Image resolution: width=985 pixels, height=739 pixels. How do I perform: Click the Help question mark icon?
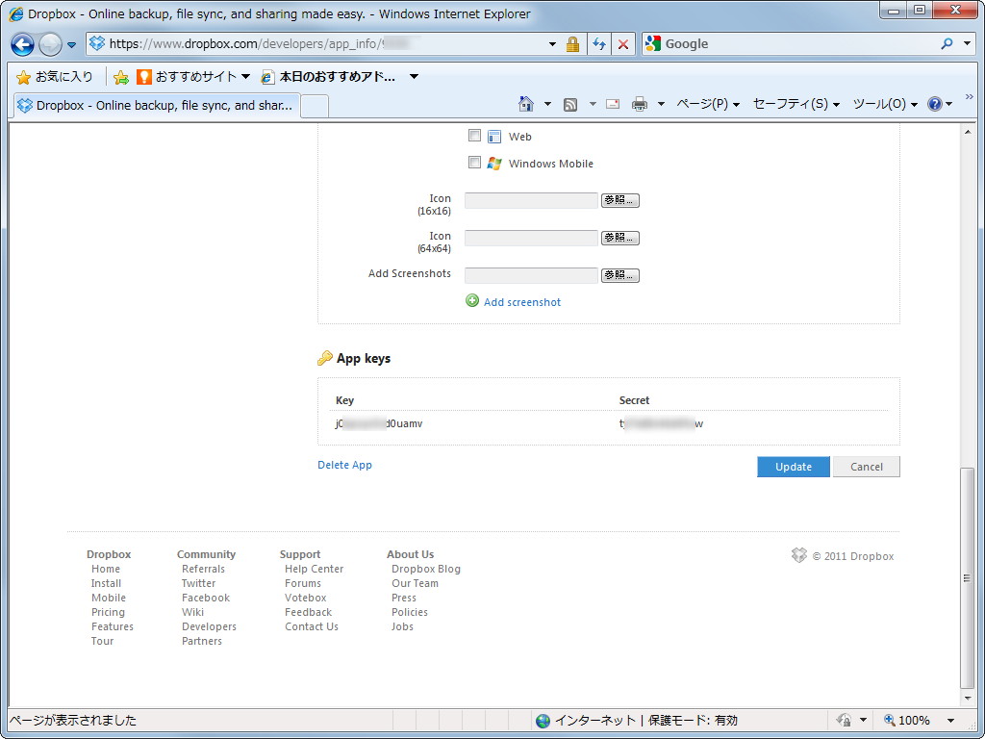tap(935, 104)
